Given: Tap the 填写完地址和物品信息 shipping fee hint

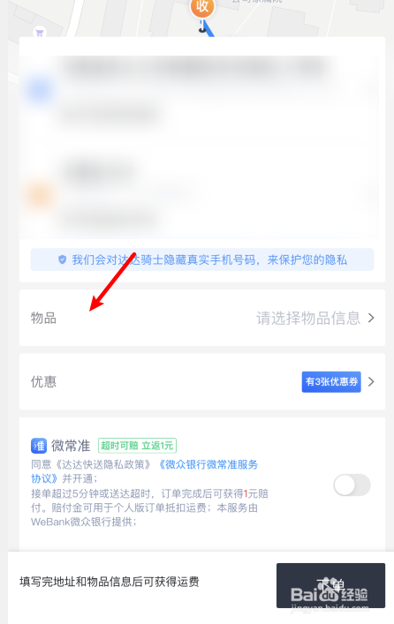Looking at the screenshot, I should (x=110, y=582).
